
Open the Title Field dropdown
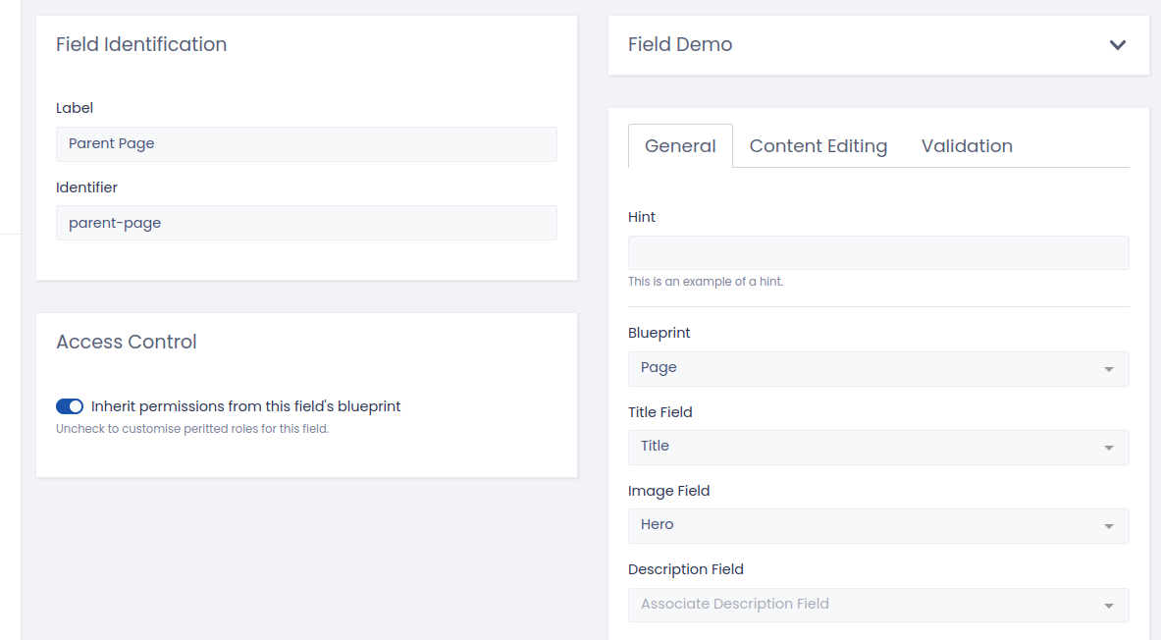coord(878,447)
